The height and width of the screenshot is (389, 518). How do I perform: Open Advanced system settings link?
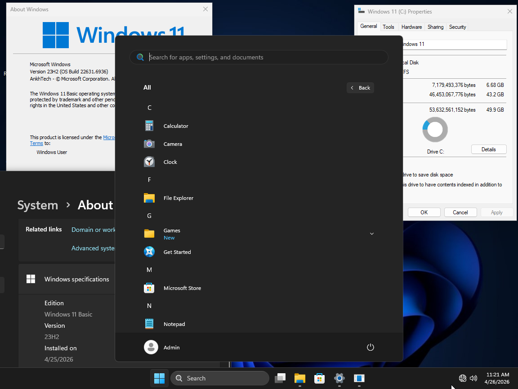click(93, 248)
